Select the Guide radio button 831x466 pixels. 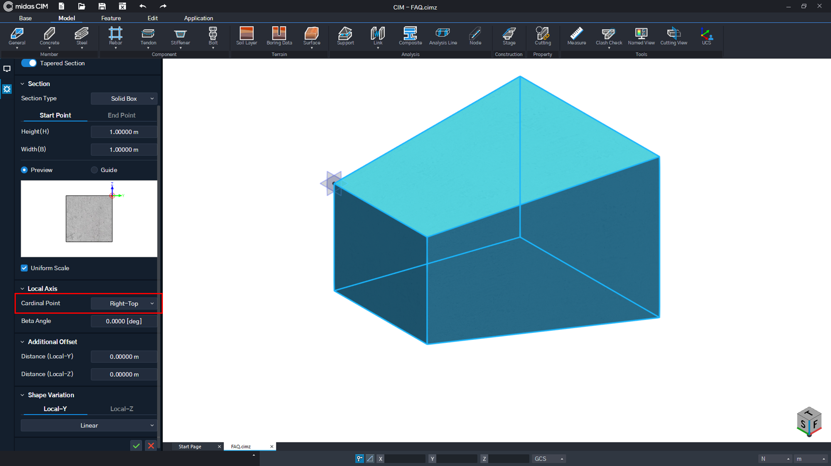(94, 170)
